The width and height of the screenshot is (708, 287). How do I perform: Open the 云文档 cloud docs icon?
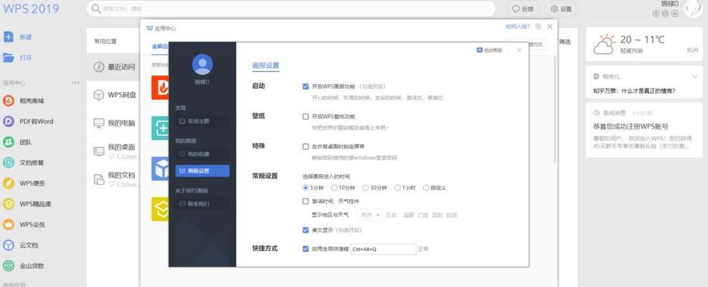(9, 245)
